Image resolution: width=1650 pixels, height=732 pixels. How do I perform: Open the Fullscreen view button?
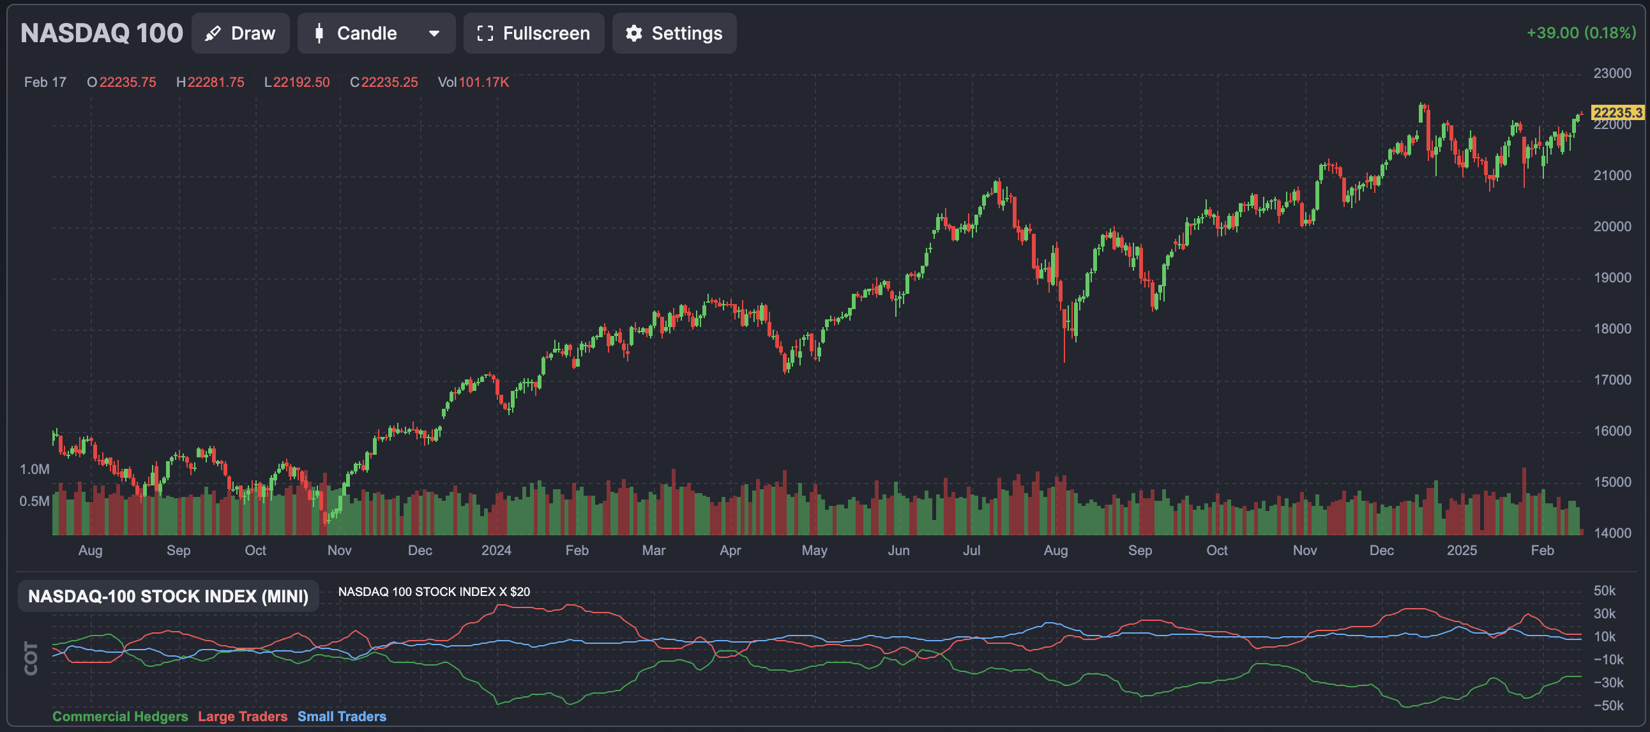pyautogui.click(x=546, y=33)
